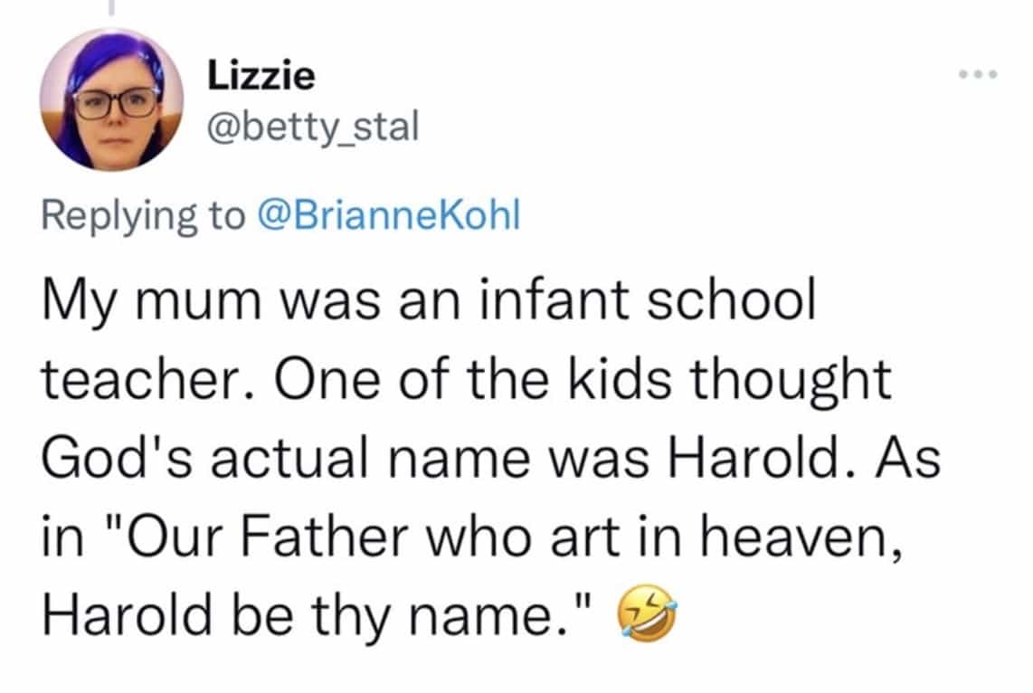The height and width of the screenshot is (693, 1033).
Task: Open the @betty_stal handle link
Action: click(314, 128)
